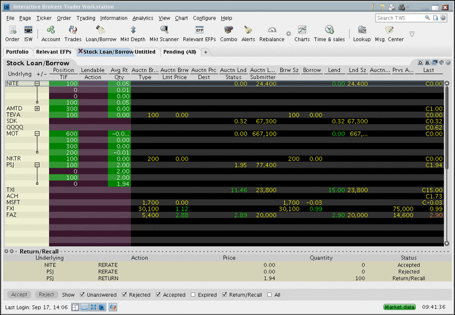455x315 pixels.
Task: Click the first layout icon beside Last Login
Action: pyautogui.click(x=75, y=307)
